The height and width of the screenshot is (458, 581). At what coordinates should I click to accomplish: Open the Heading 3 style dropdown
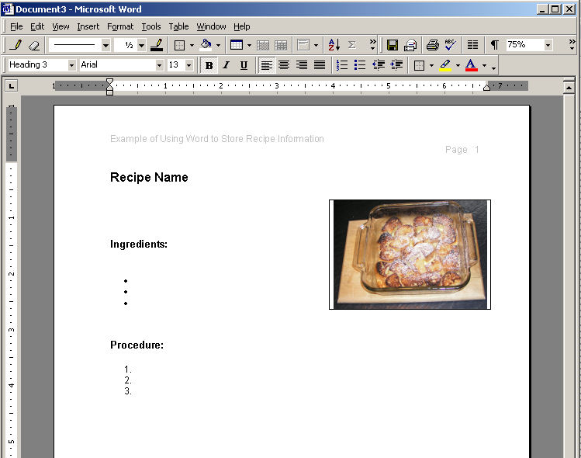[x=72, y=65]
